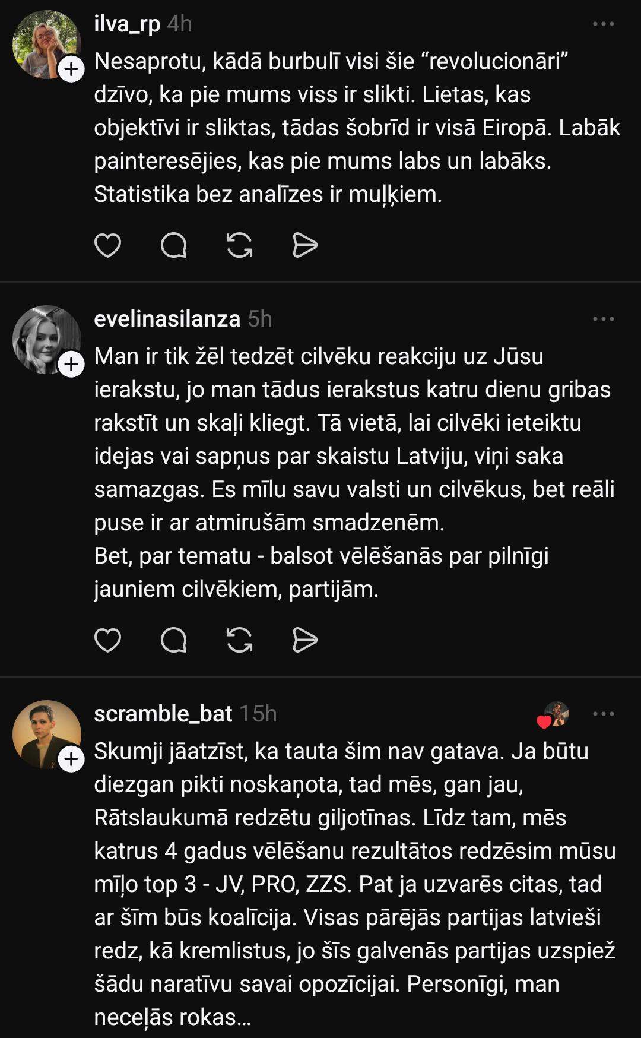Follow ilva_rp using the plus badge
The image size is (641, 1038).
coord(71,69)
